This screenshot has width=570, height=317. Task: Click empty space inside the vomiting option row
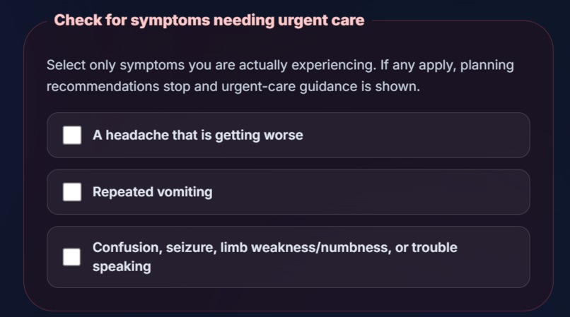pyautogui.click(x=371, y=192)
